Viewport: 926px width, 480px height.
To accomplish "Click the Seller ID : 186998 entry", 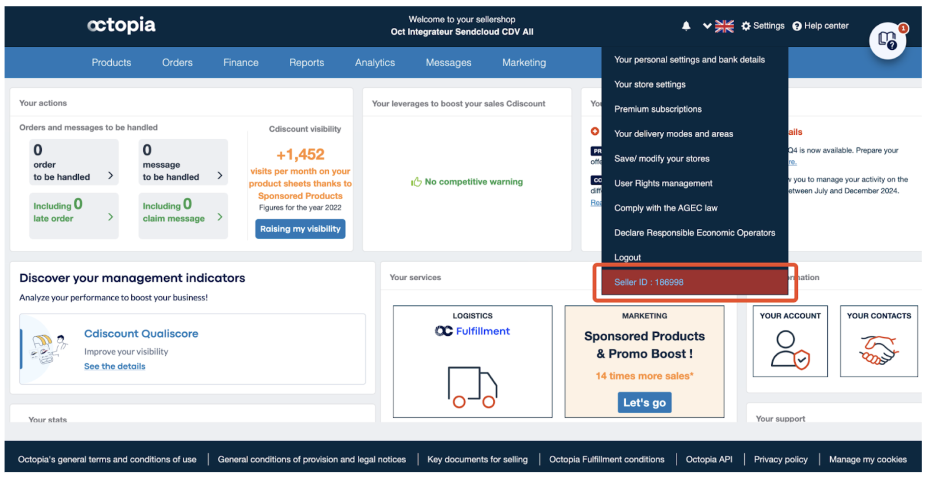I will click(x=695, y=282).
